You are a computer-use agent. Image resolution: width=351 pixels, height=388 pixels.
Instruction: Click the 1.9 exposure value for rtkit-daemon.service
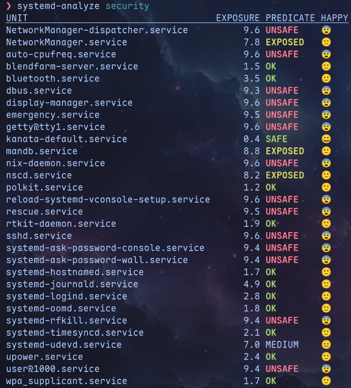pyautogui.click(x=252, y=224)
